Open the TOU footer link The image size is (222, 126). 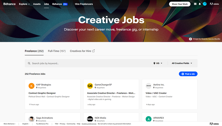tap(57, 124)
